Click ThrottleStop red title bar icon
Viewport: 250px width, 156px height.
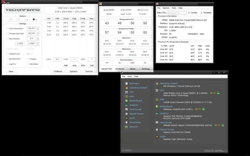click(x=3, y=2)
